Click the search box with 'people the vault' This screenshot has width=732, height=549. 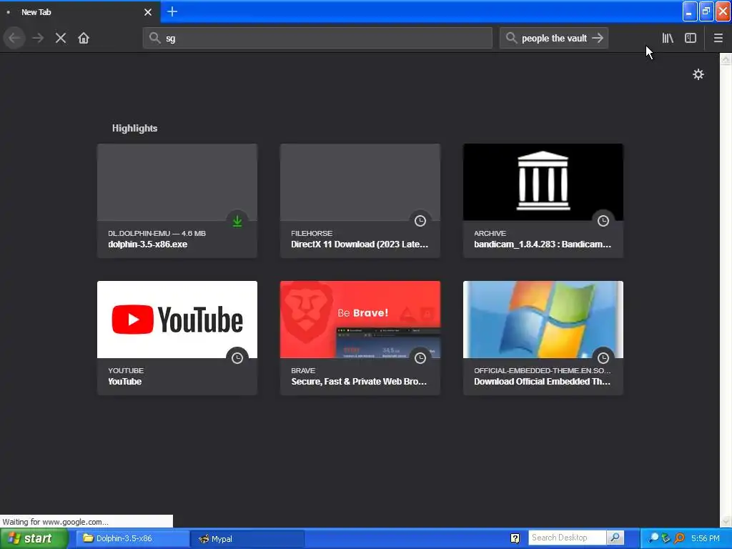(554, 39)
